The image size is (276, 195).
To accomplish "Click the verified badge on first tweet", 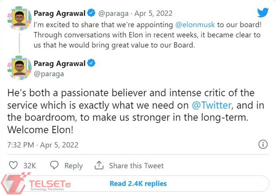I will pos(91,13).
